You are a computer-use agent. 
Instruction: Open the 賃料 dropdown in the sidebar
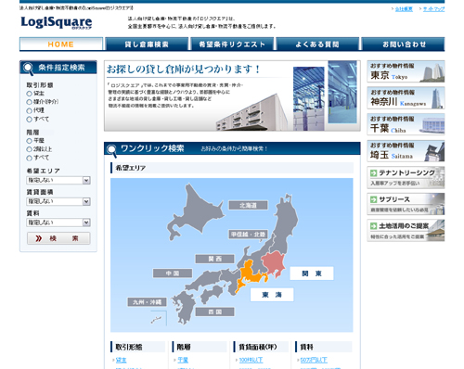[58, 223]
